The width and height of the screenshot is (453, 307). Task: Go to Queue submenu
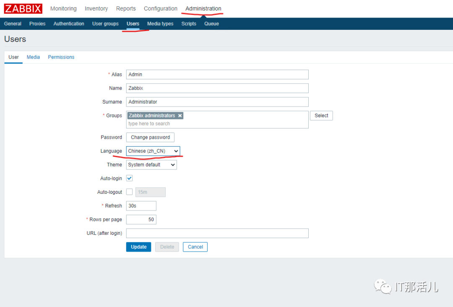(x=211, y=23)
